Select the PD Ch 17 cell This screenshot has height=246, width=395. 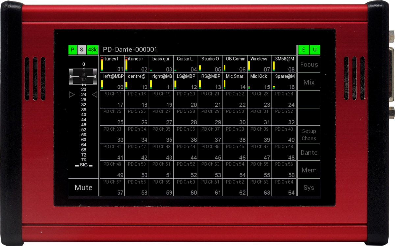112,99
